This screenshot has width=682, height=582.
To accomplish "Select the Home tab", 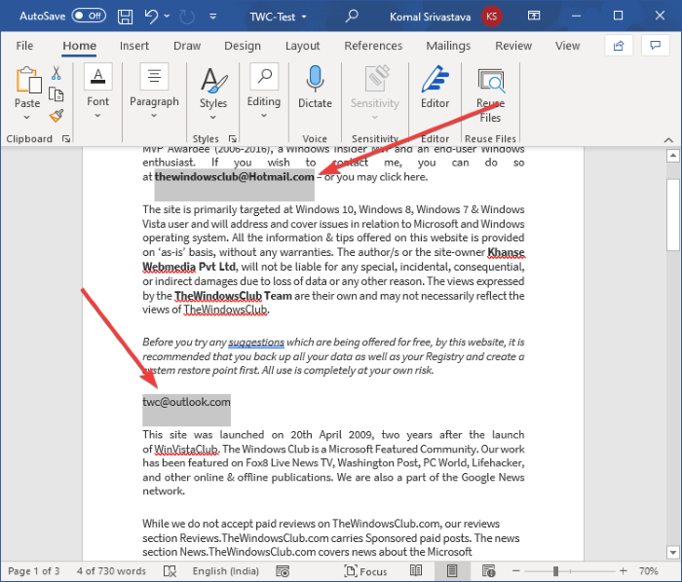I will 79,46.
